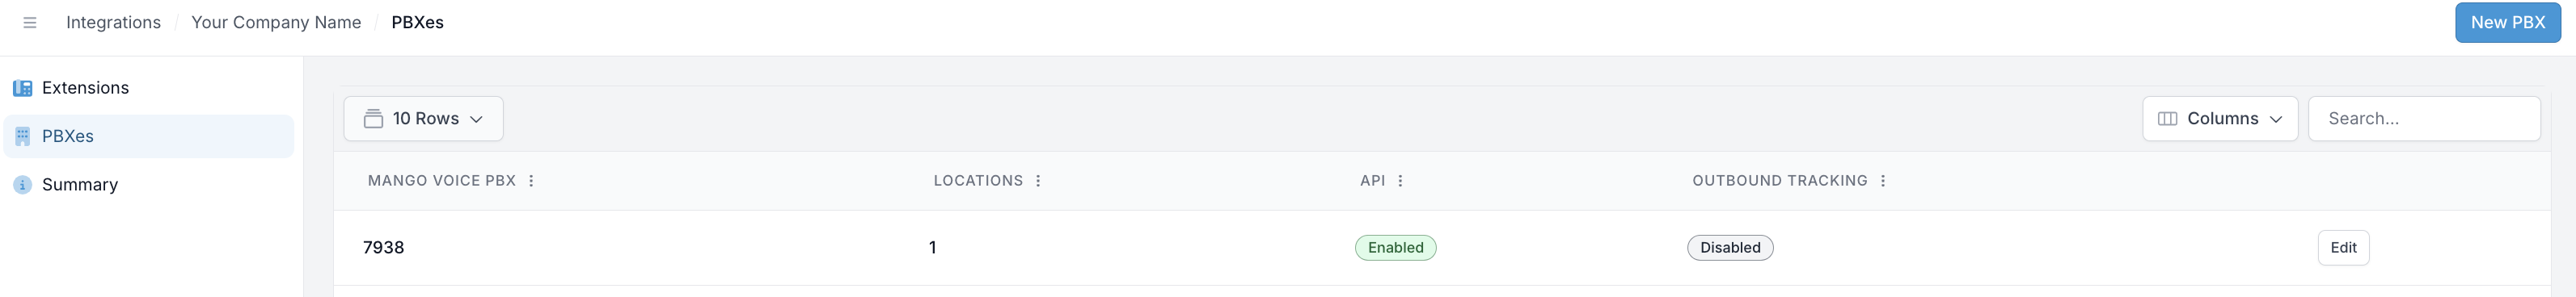Click the Extensions sidebar icon
This screenshot has height=297, width=2576.
pos(22,88)
